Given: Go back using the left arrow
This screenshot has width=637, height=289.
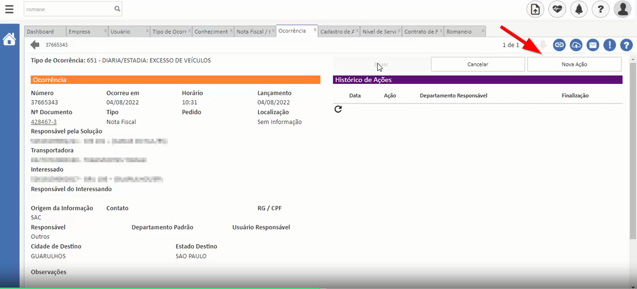Looking at the screenshot, I should pos(35,45).
